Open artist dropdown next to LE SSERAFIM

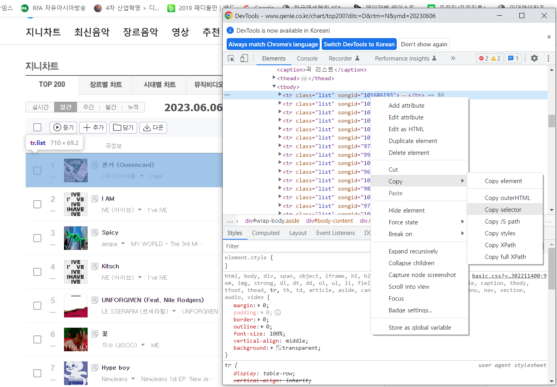pyautogui.click(x=174, y=311)
